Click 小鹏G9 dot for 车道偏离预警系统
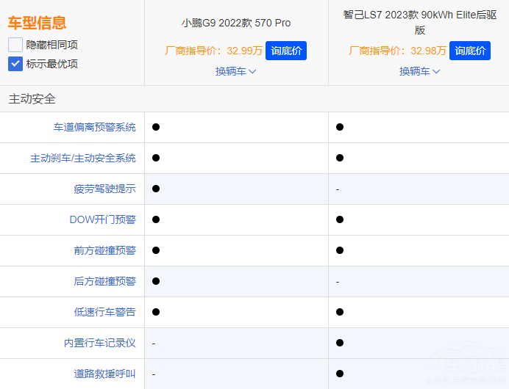 [x=156, y=127]
